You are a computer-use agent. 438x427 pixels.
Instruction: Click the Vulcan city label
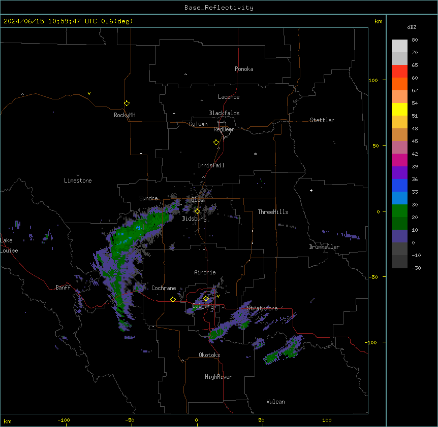(275, 402)
